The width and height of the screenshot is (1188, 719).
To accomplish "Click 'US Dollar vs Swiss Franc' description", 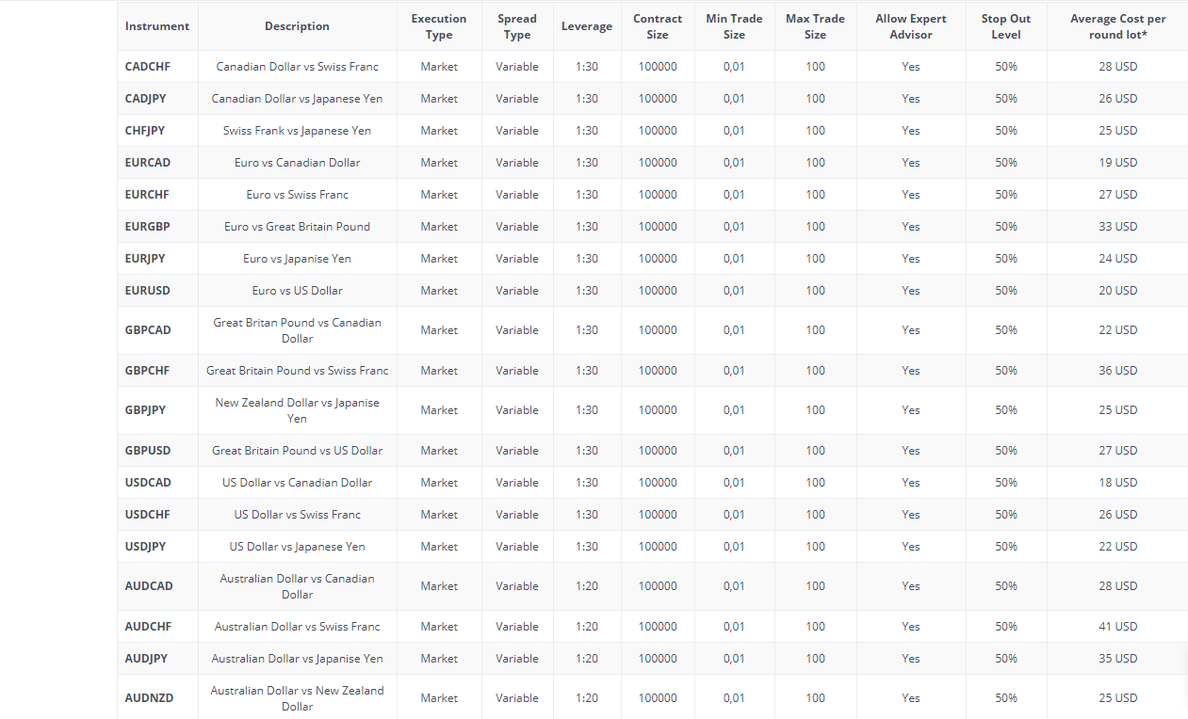I will point(298,515).
